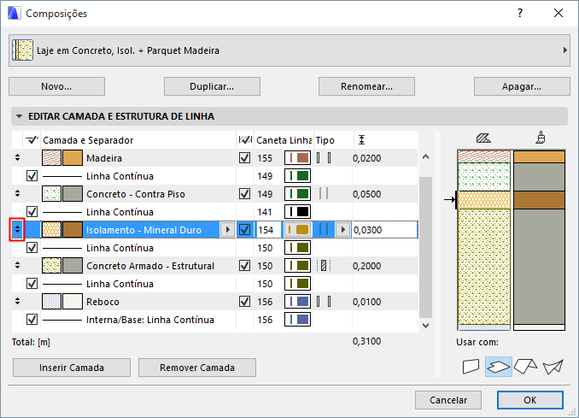Toggle the Reboco end-lines pen checkbox
579x418 pixels.
coord(244,301)
